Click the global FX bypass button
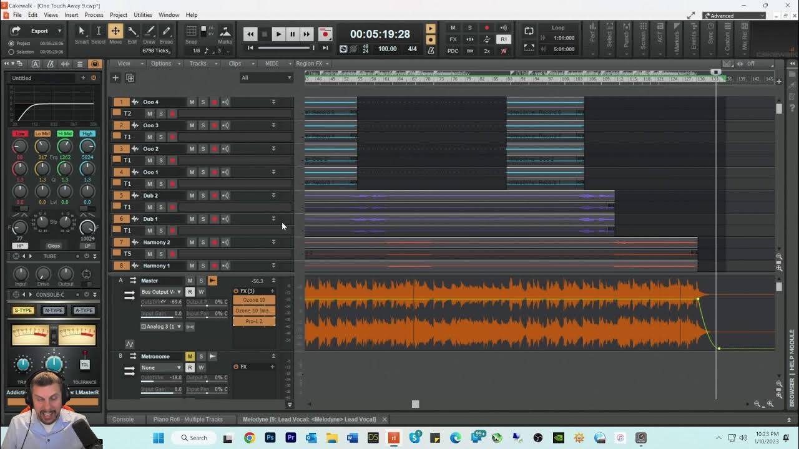 click(x=453, y=39)
